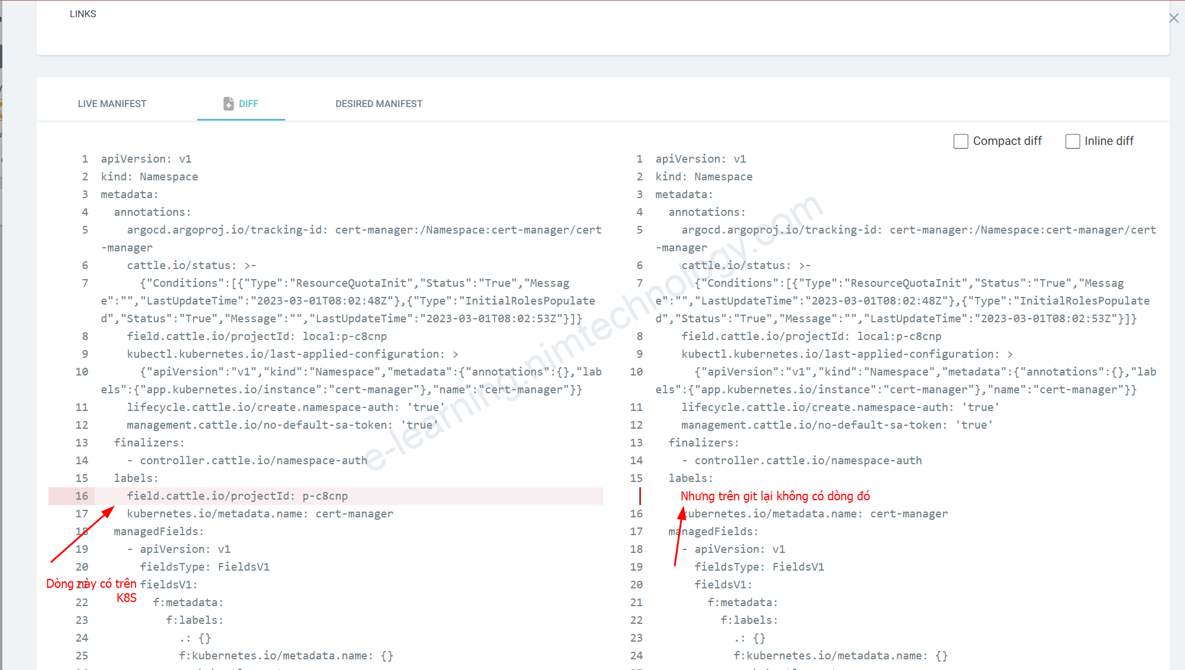Click line number 16 in the left diff pane
Image resolution: width=1185 pixels, height=670 pixels.
click(x=82, y=496)
